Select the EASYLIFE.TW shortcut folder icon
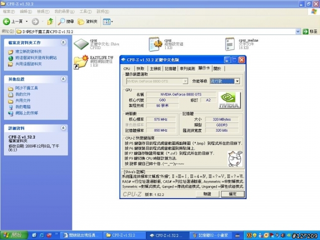 [81, 62]
